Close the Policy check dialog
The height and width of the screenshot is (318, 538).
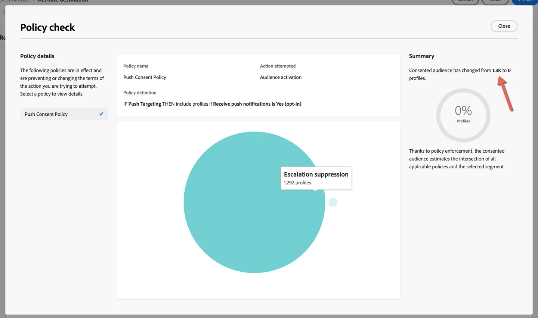(x=504, y=26)
